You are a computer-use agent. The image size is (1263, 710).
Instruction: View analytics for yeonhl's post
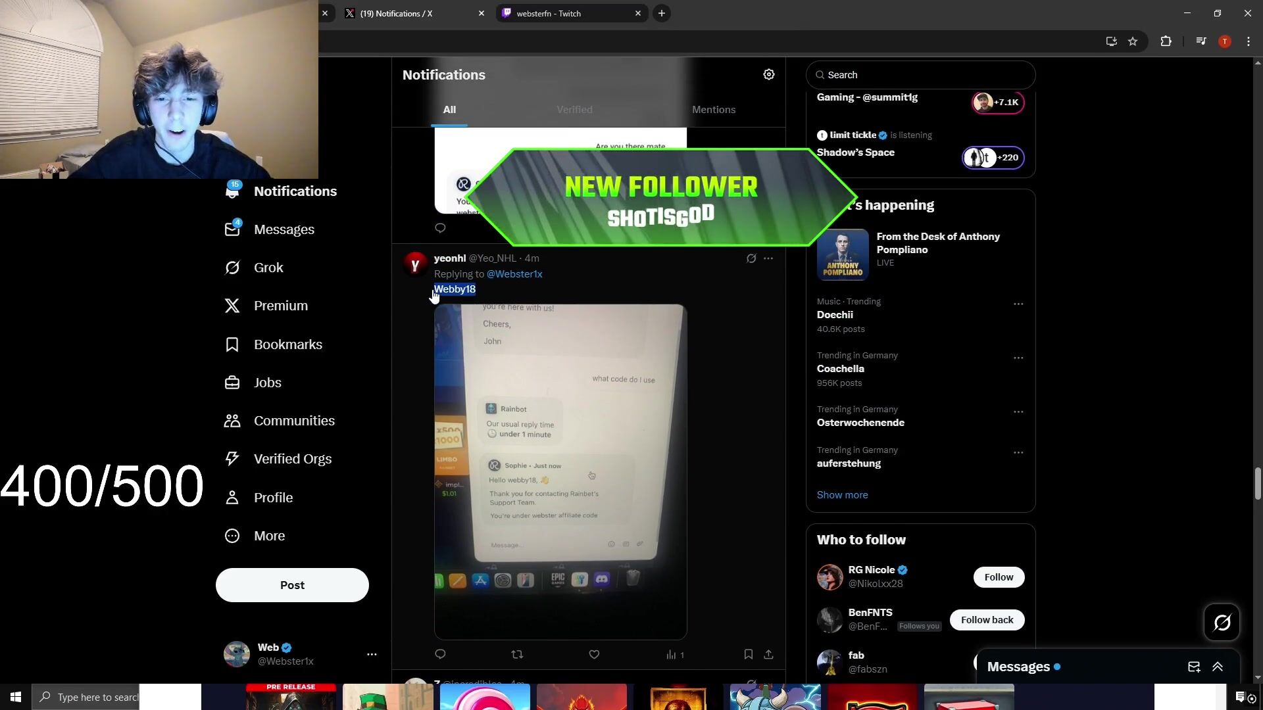point(675,655)
